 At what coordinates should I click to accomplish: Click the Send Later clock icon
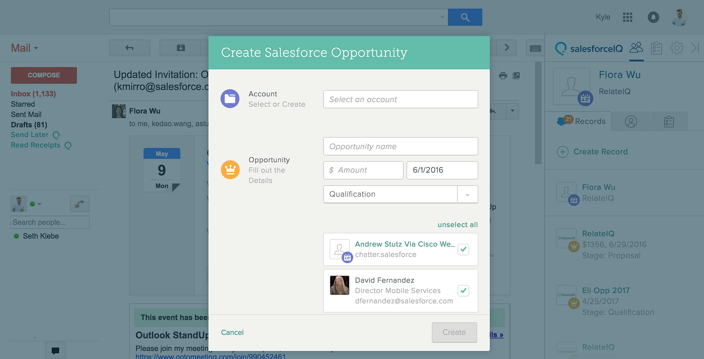click(x=56, y=135)
